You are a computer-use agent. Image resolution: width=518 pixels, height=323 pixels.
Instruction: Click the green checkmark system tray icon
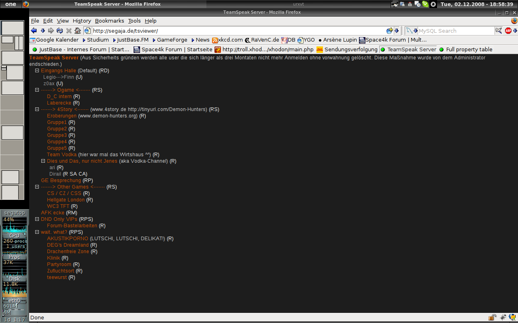[425, 4]
